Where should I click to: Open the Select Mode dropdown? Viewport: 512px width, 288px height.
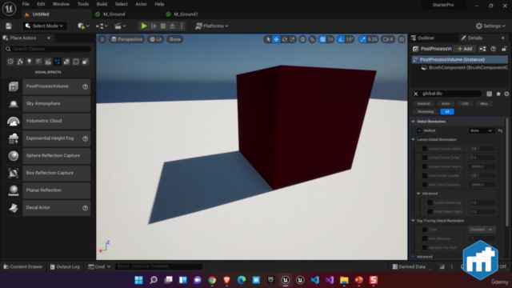pos(44,26)
